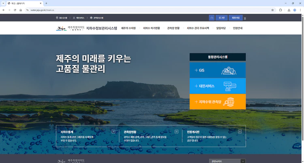Select the 관측망 현황 menu item

pyautogui.click(x=173, y=28)
